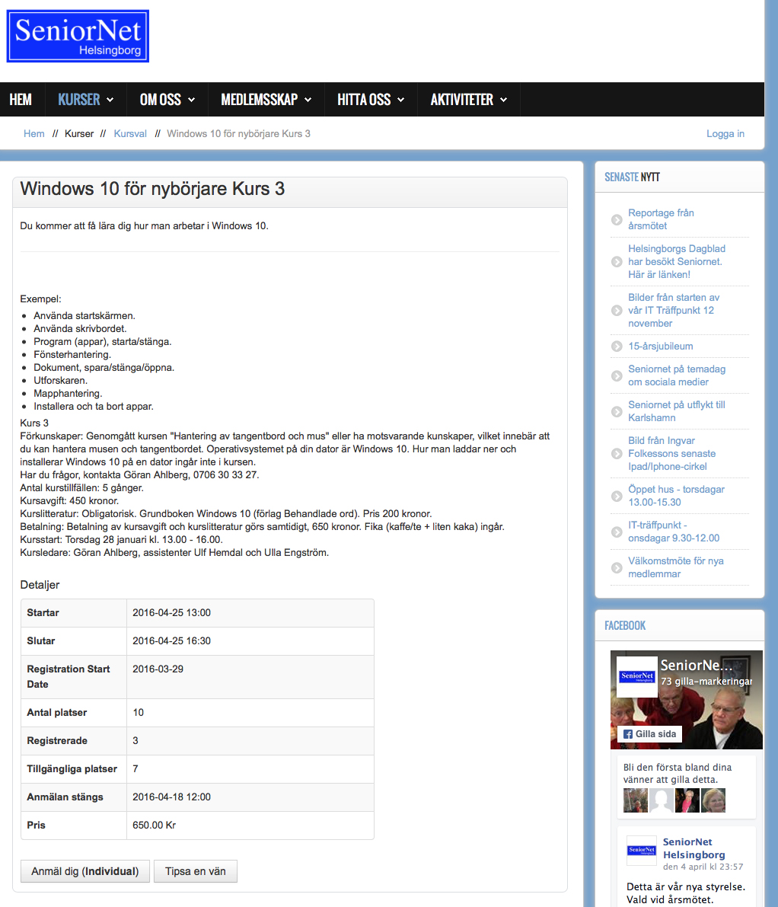
Task: Open Bilder från starten av IT Träffpunkt link
Action: pos(674,311)
